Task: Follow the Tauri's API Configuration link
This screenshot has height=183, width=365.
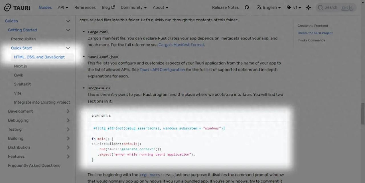Action: pos(162,69)
